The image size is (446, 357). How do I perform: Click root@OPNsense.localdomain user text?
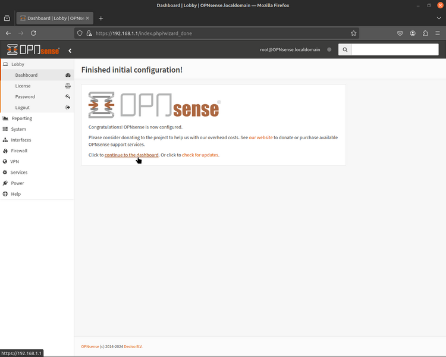click(x=290, y=49)
